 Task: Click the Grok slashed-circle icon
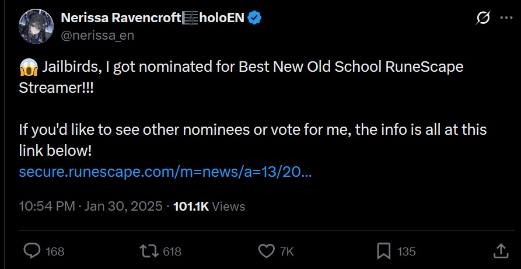pos(483,19)
